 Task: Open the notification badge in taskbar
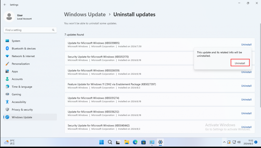tap(256, 142)
